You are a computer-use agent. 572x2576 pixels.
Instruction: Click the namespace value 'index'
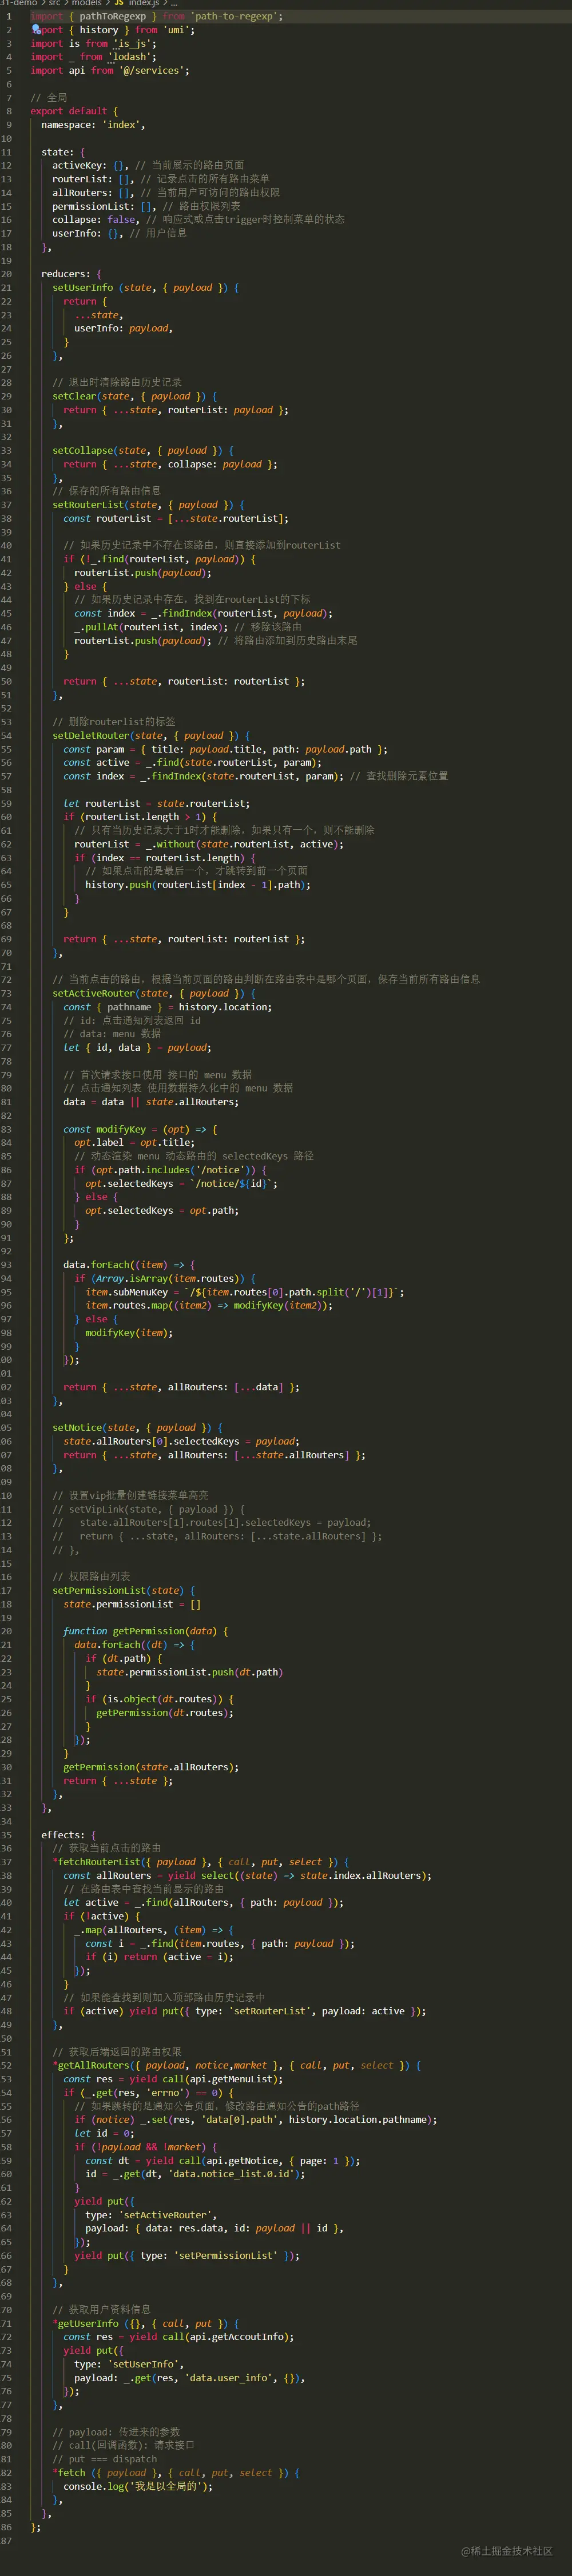coord(121,125)
